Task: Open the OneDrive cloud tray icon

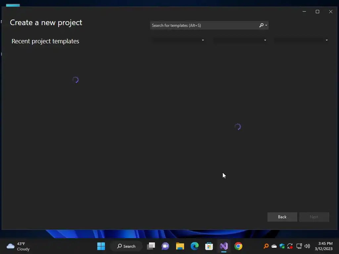Action: pos(274,246)
